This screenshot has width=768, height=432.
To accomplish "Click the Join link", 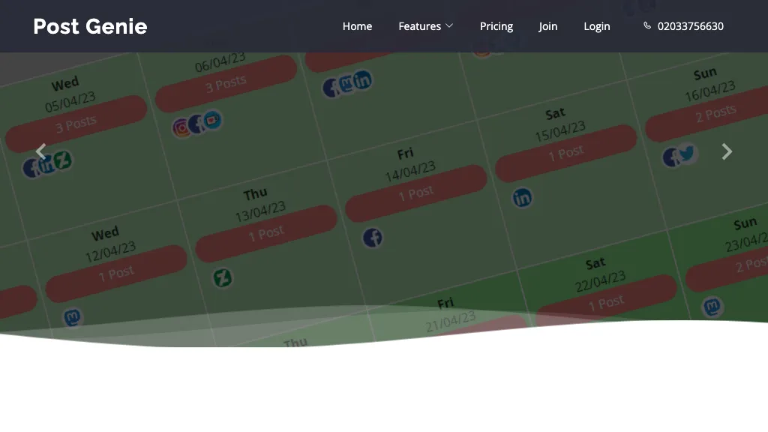I will pos(547,26).
